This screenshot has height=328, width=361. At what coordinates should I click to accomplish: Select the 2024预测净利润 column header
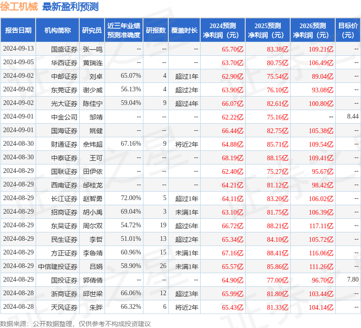pos(223,30)
